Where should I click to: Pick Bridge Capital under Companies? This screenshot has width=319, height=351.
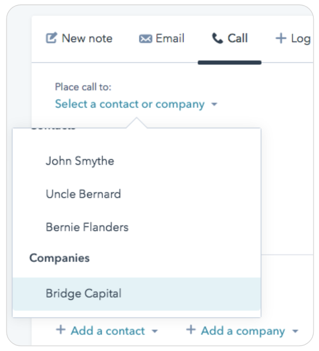pos(136,294)
